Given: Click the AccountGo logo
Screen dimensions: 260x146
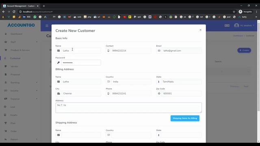Looking at the screenshot, I should point(21,25).
